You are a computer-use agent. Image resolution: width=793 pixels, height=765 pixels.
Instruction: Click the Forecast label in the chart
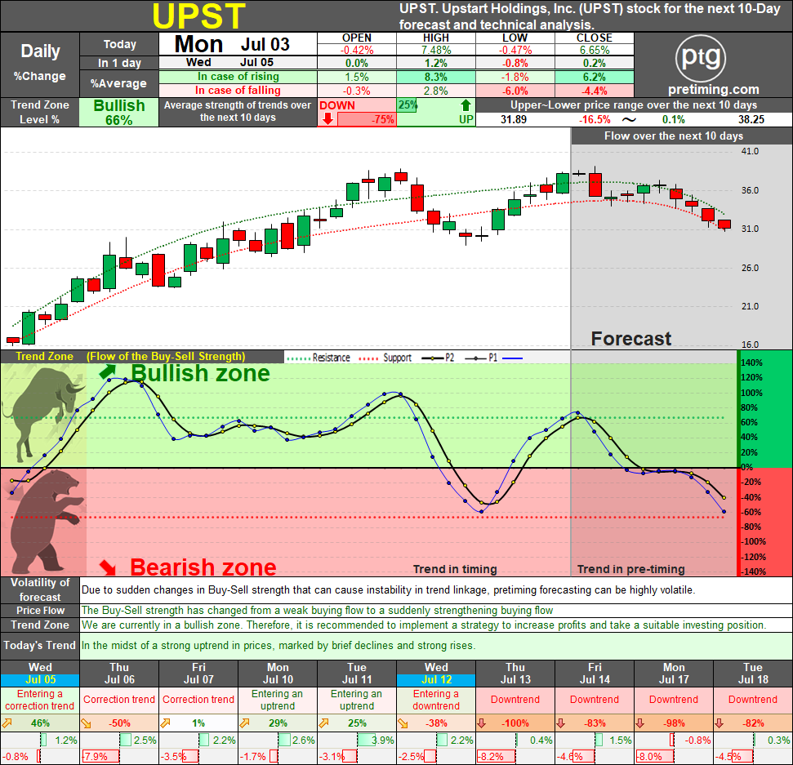[631, 338]
